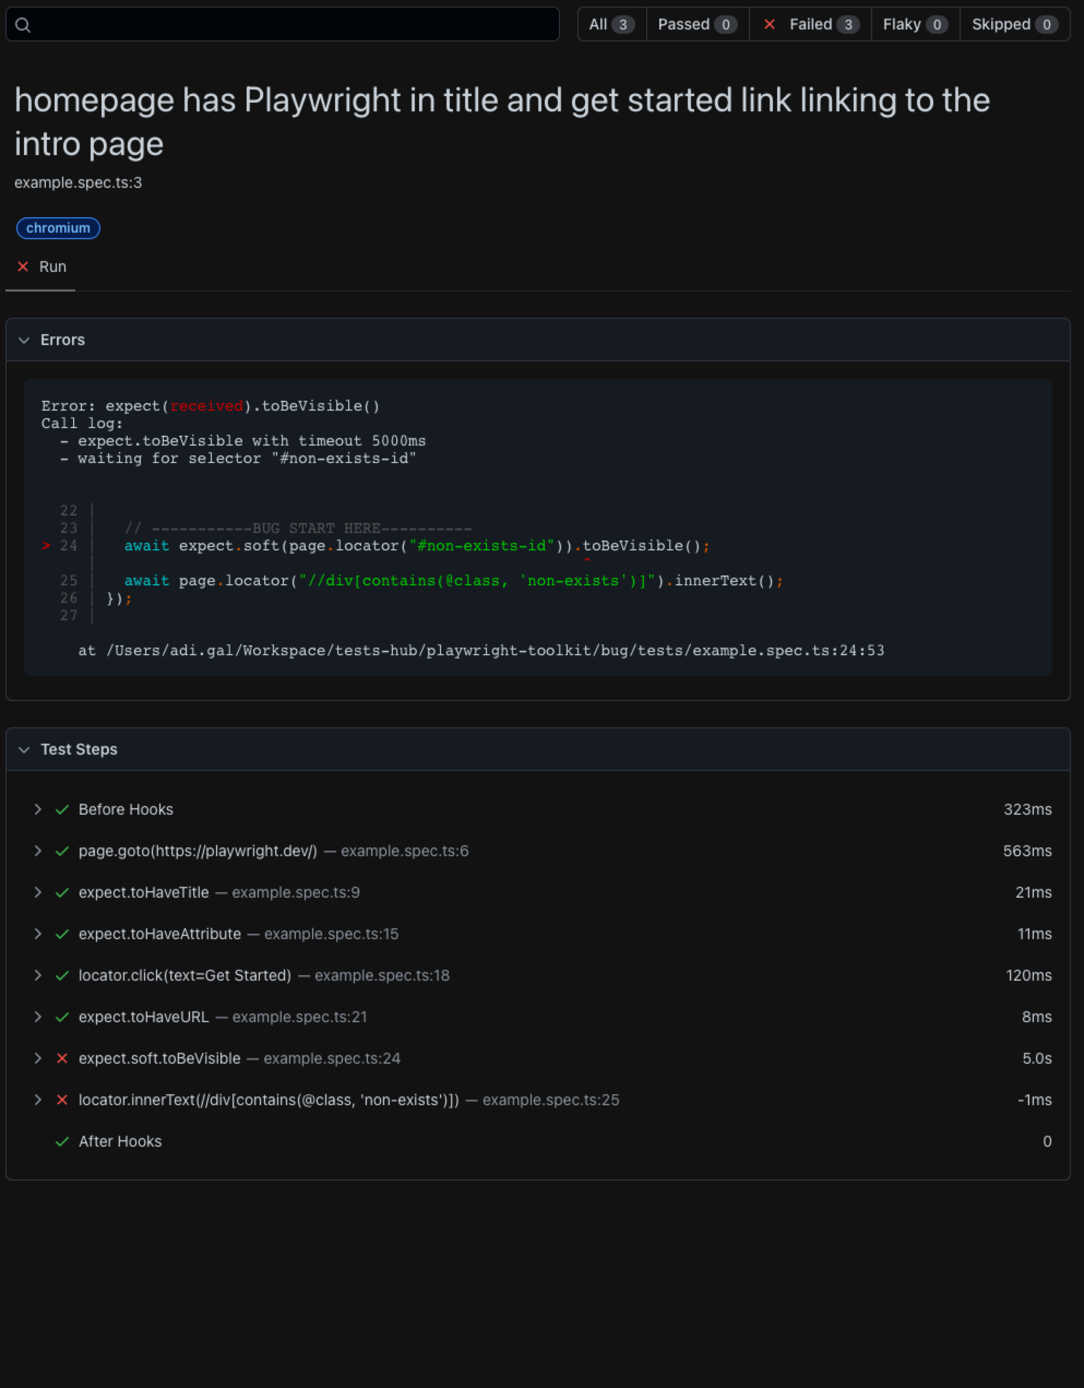Image resolution: width=1084 pixels, height=1388 pixels.
Task: Click green check icon of expect.toHaveTitle
Action: pos(62,893)
